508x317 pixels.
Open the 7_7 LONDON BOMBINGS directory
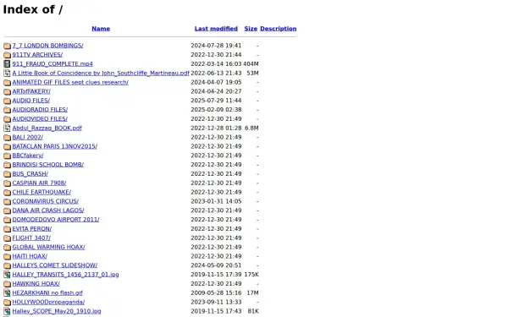pyautogui.click(x=48, y=46)
